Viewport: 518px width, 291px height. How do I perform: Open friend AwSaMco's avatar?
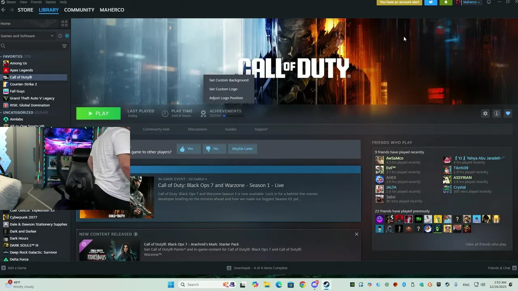pos(380,160)
